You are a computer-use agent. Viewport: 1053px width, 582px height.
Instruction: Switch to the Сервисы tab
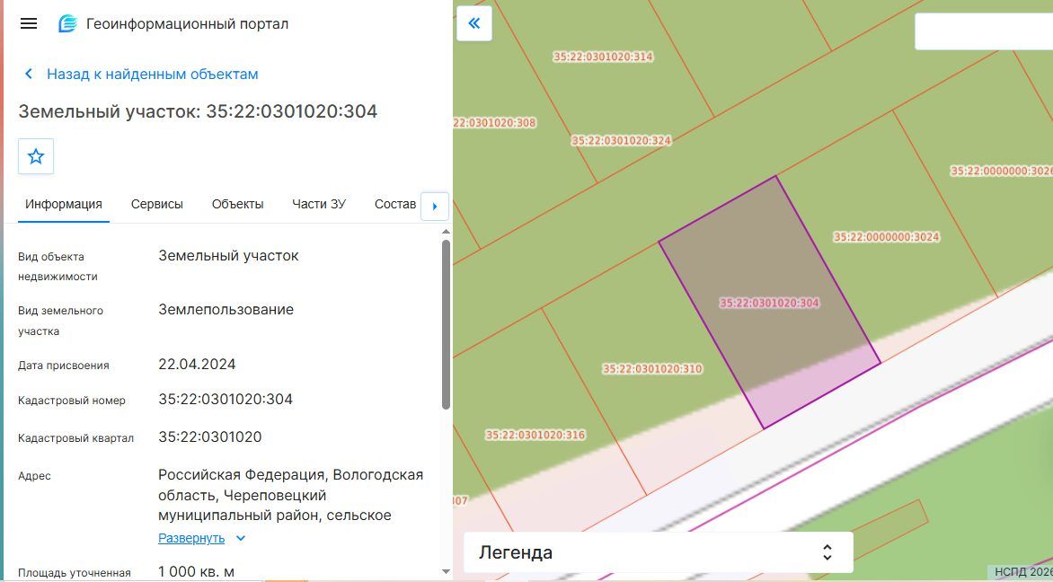click(x=157, y=204)
